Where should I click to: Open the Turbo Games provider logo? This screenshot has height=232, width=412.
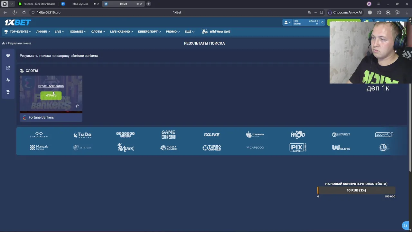pos(211,148)
